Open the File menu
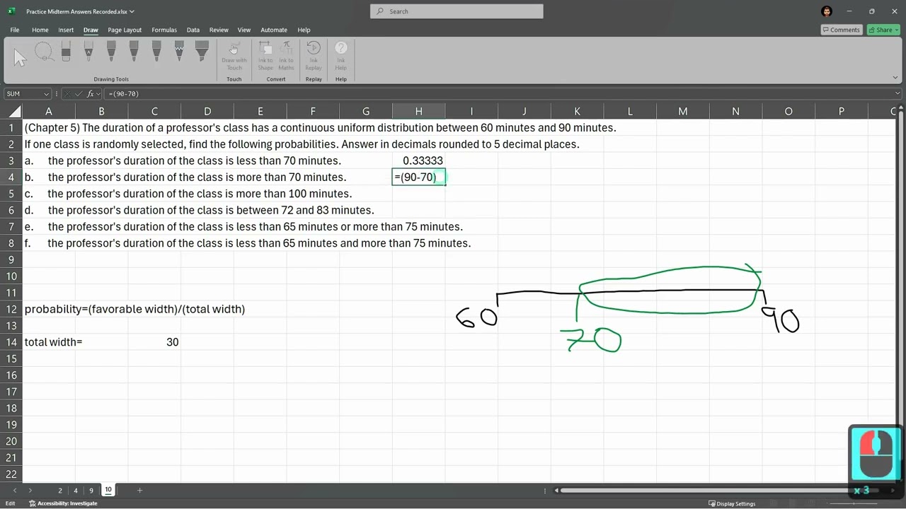This screenshot has height=509, width=906. point(15,30)
